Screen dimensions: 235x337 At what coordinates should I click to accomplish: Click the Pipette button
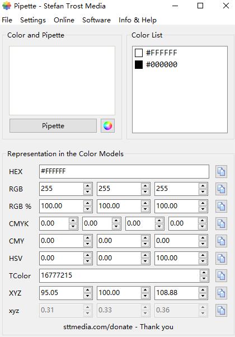(x=53, y=126)
